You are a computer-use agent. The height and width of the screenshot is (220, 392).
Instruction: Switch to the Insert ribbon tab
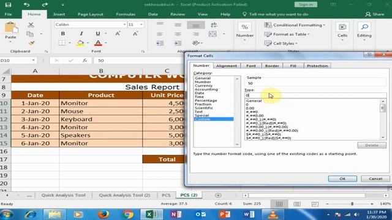click(59, 14)
